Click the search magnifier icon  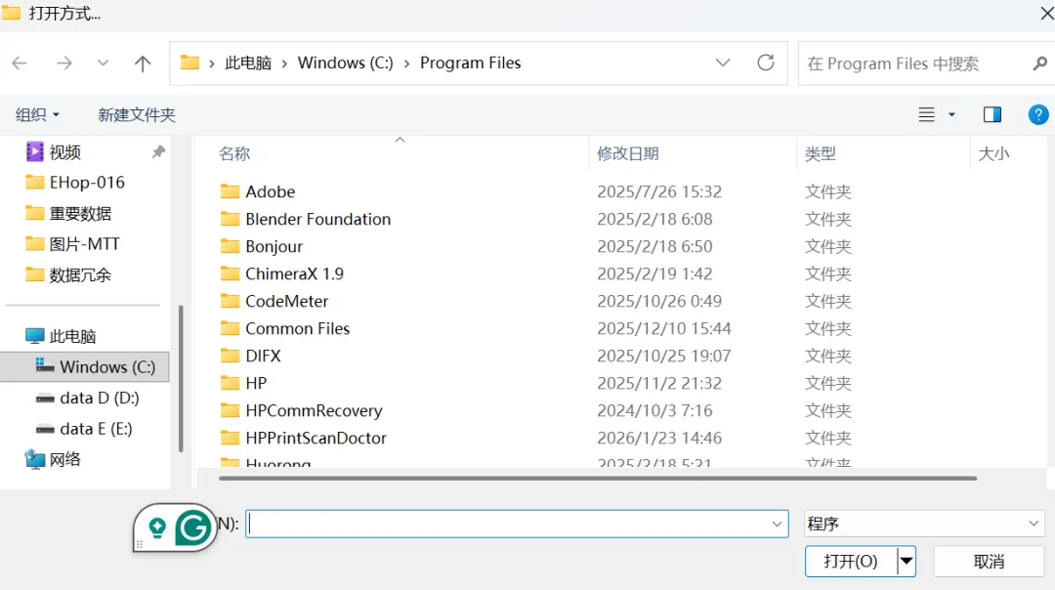pyautogui.click(x=1039, y=63)
